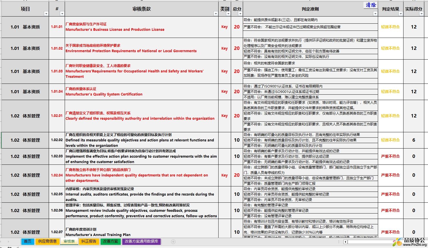
Task: Select 轻微不符合 result for row 1.01.01
Action: tap(390, 27)
